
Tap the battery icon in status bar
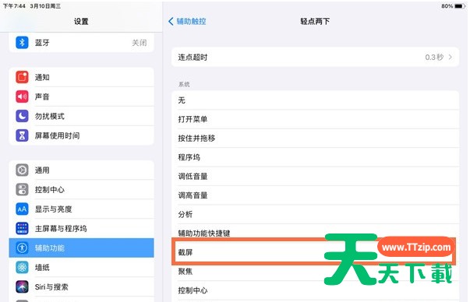[x=459, y=6]
